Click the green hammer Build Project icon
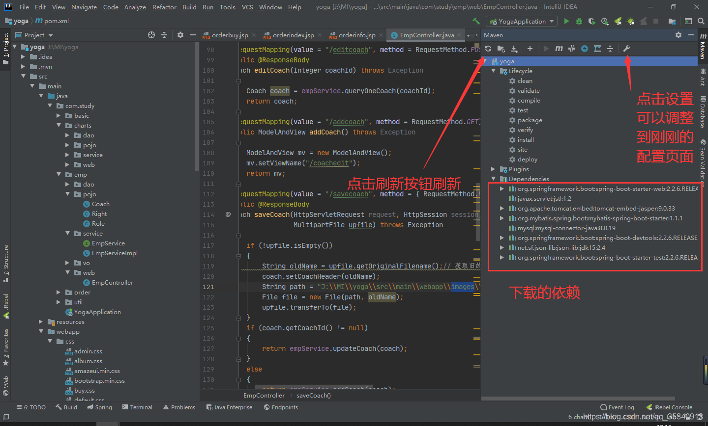708x426 pixels. click(x=476, y=21)
